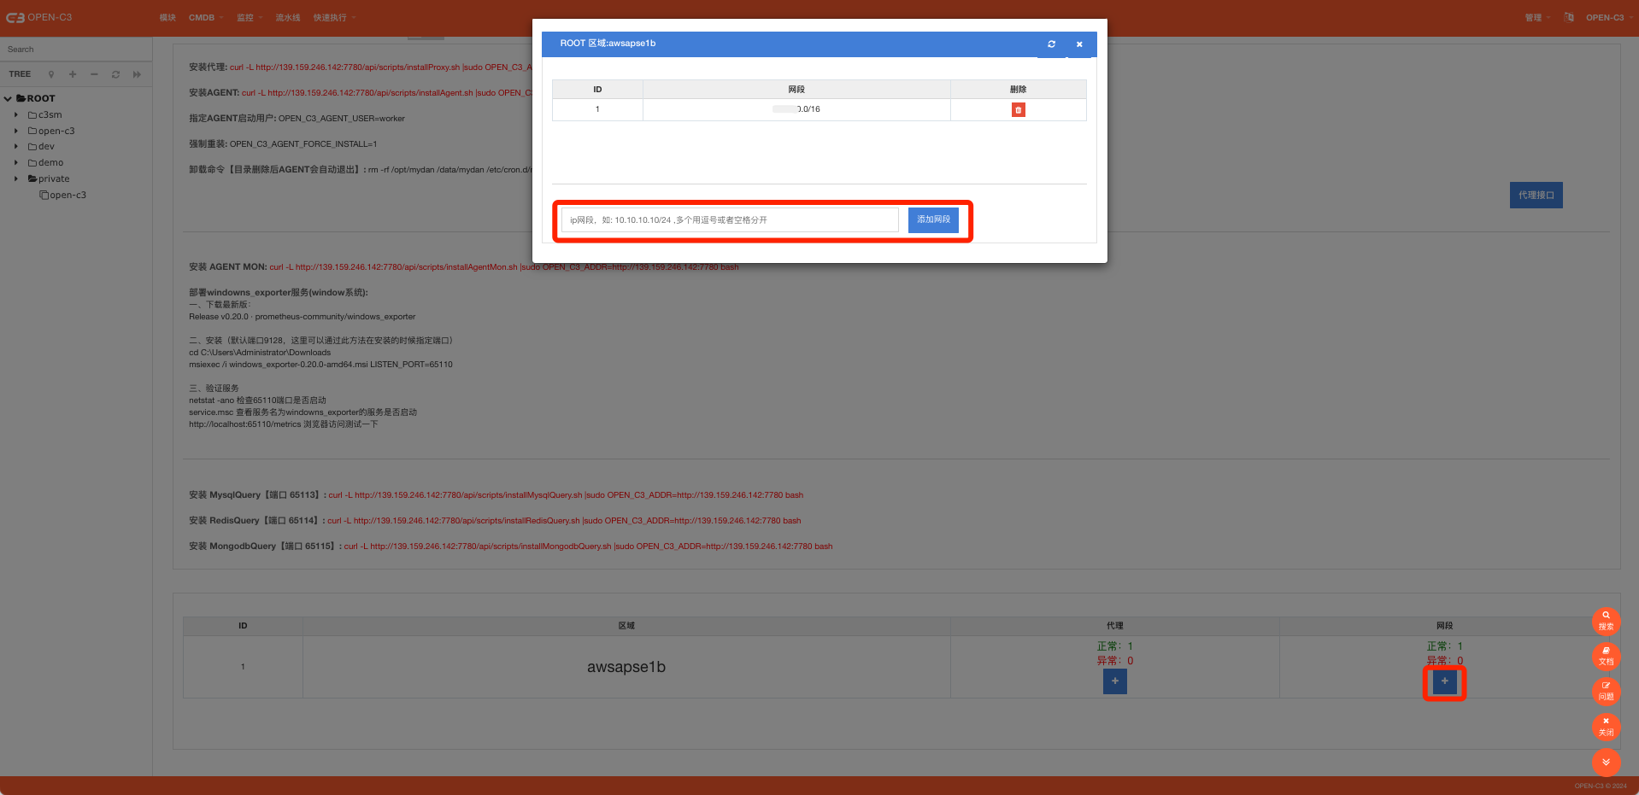Open the orange 文档 floating button
Viewport: 1639px width, 795px height.
point(1607,656)
